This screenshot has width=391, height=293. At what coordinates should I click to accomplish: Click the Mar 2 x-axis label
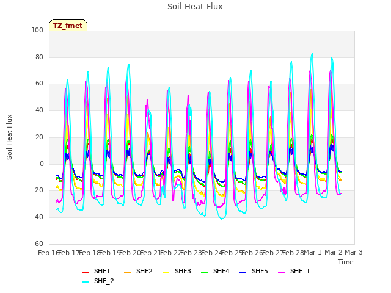pyautogui.click(x=334, y=252)
